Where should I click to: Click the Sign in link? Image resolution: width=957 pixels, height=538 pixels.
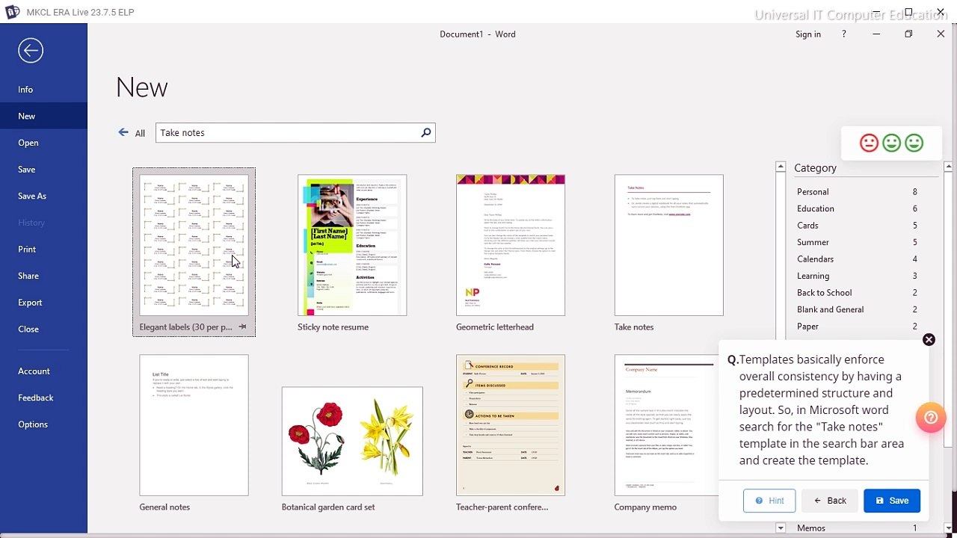click(x=807, y=34)
